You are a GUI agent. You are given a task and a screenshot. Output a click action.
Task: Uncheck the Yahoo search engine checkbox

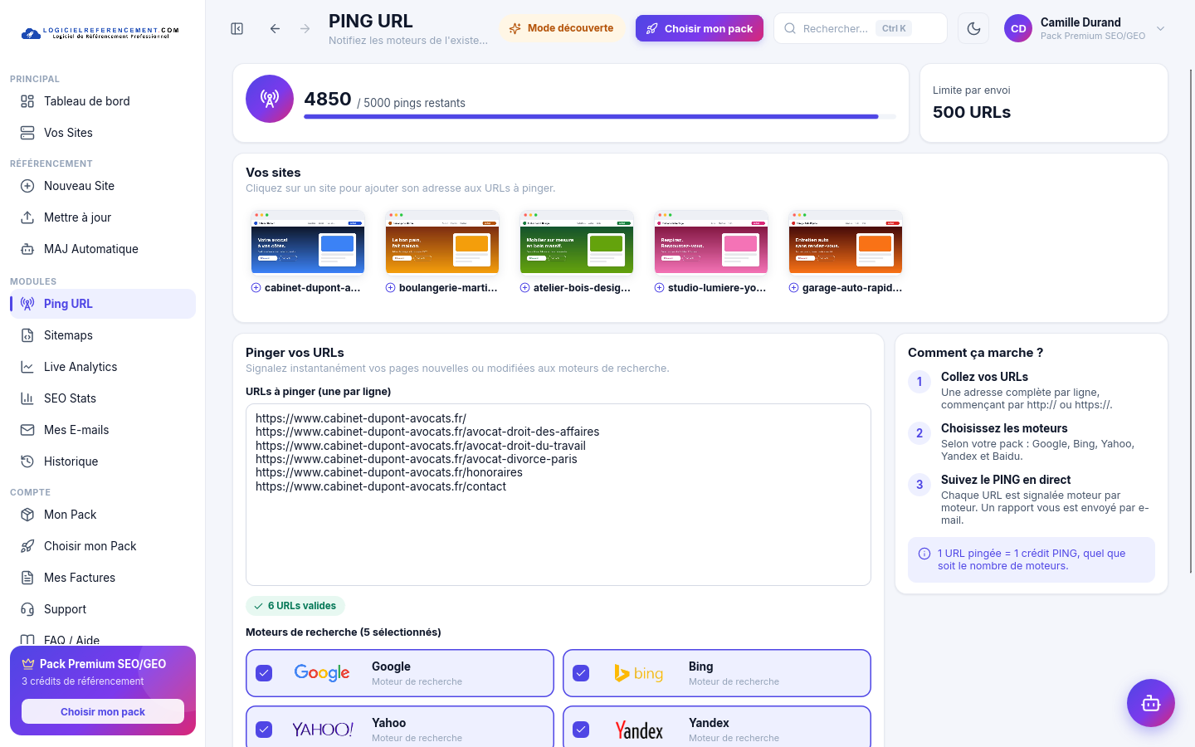(264, 730)
